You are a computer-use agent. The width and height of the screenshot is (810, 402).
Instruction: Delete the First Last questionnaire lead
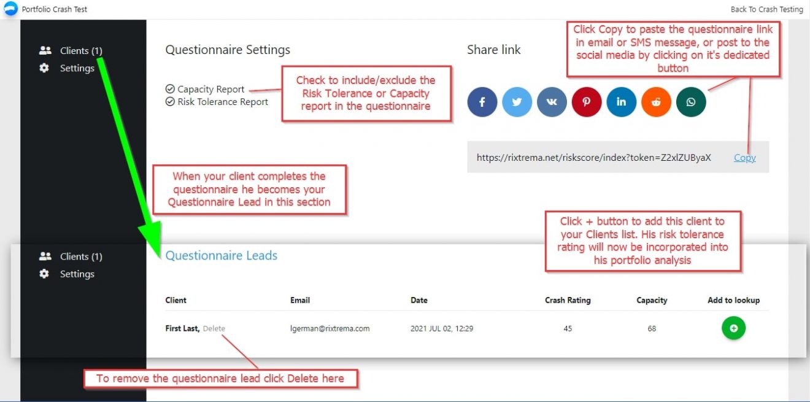click(x=214, y=328)
